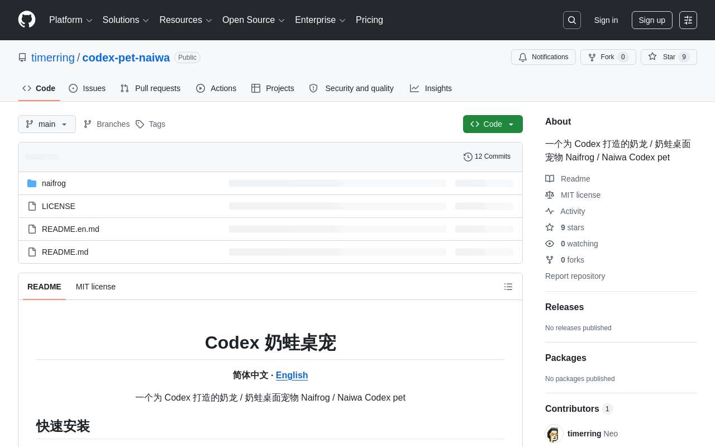View the 0 forks list
Viewport: 715px width, 447px height.
coord(573,260)
